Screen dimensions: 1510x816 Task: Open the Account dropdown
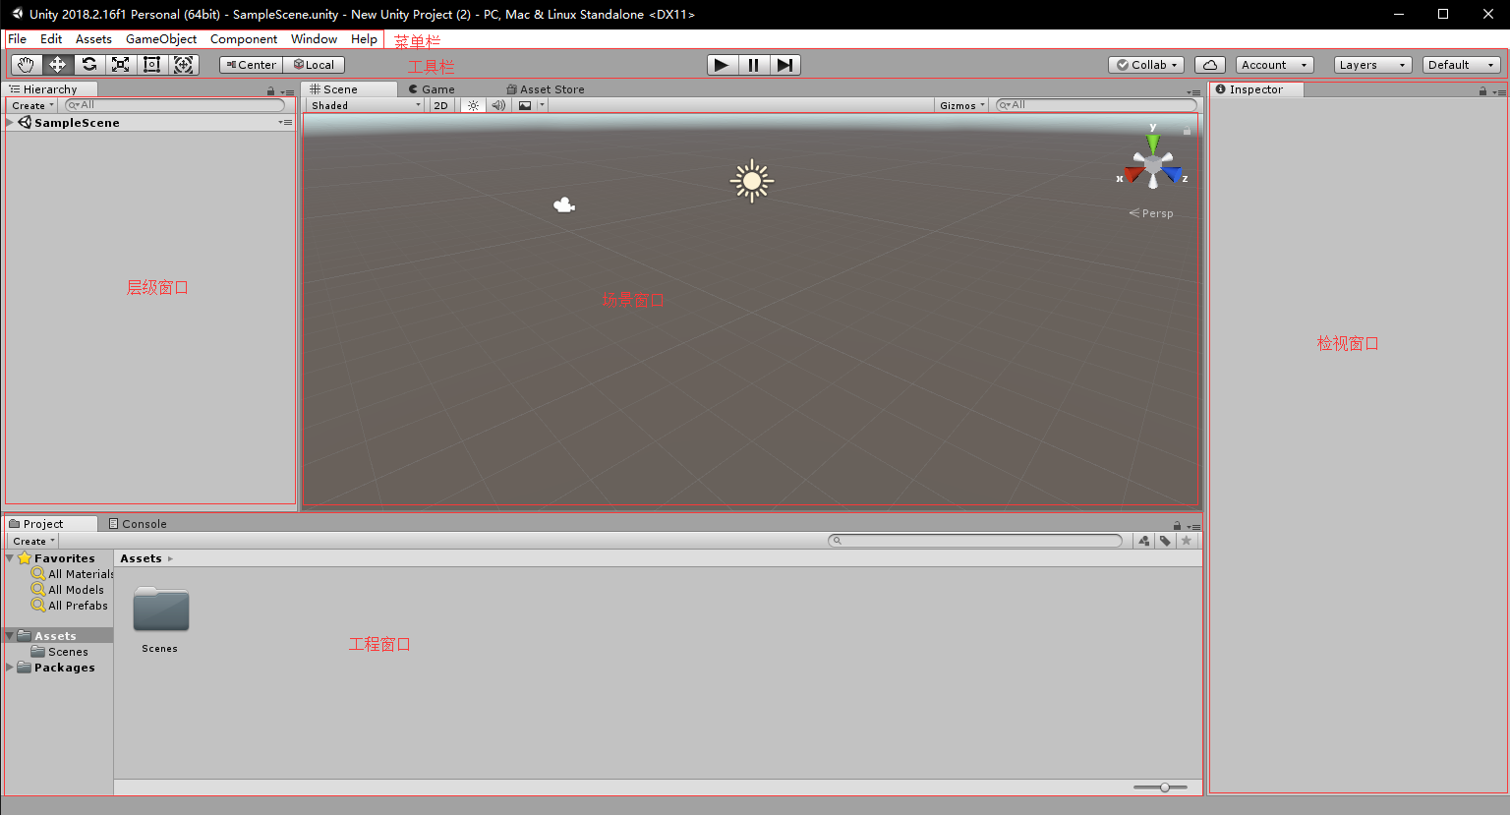tap(1273, 64)
